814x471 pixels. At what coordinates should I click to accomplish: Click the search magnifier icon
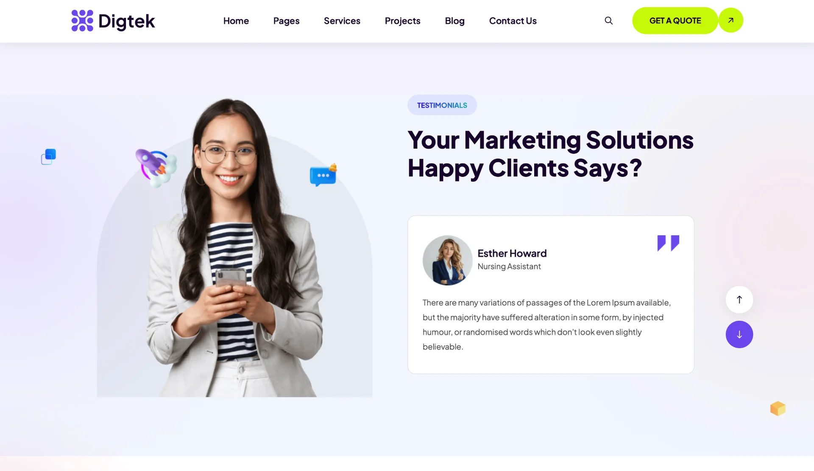(608, 20)
